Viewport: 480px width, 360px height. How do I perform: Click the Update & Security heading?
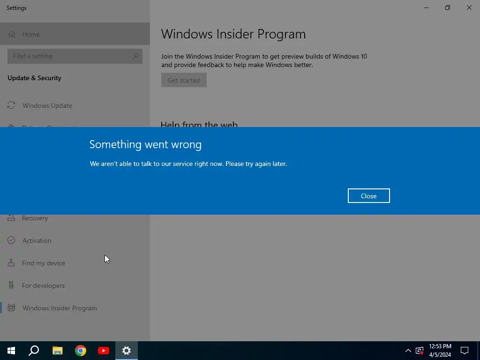coord(34,78)
